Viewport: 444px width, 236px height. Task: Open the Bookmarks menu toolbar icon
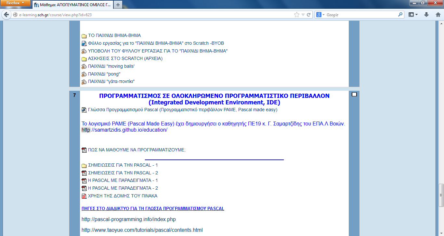(413, 15)
